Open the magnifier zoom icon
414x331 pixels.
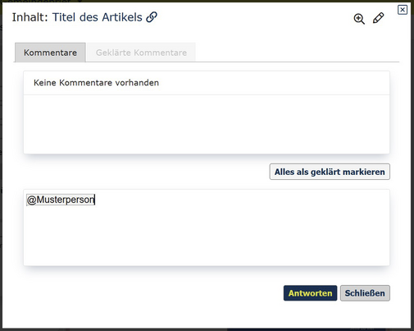pyautogui.click(x=359, y=19)
